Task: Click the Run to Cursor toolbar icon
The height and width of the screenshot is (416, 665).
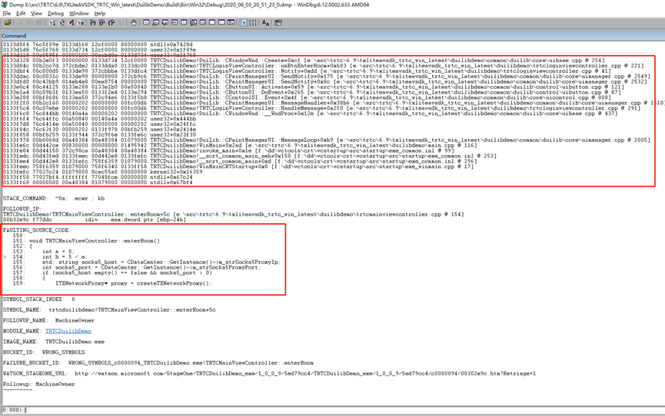Action: [x=121, y=22]
